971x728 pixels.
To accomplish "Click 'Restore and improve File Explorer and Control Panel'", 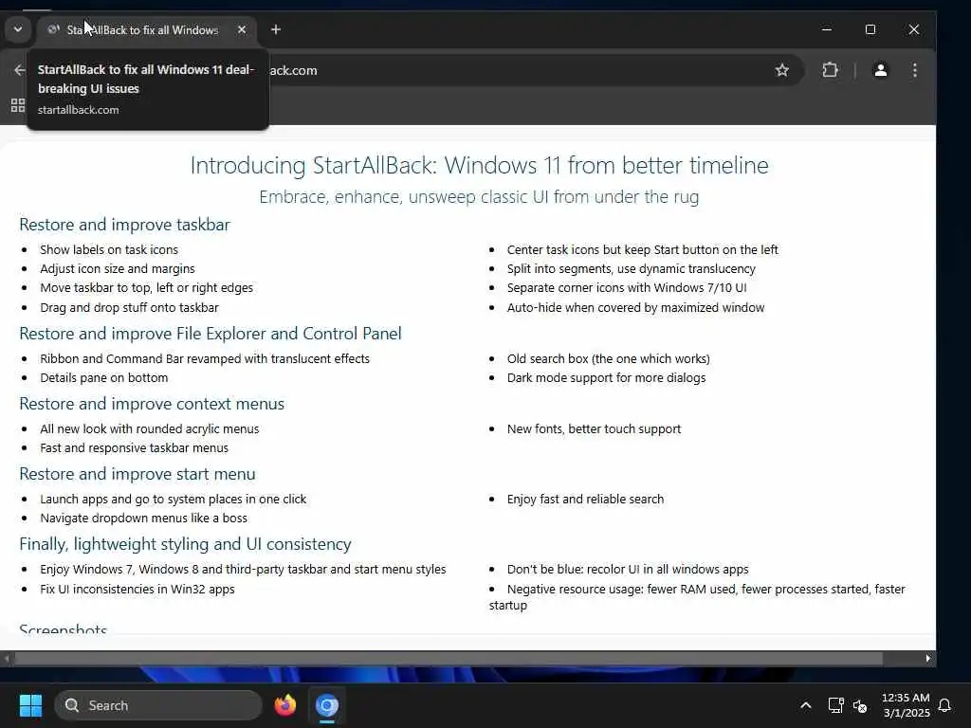I will (x=211, y=334).
